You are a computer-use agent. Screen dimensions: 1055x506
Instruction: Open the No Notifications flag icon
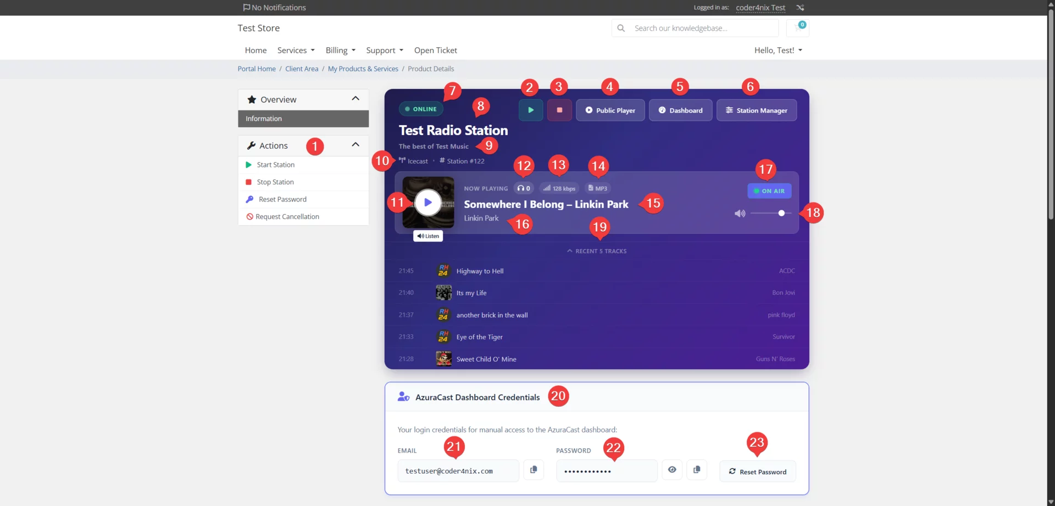[247, 7]
